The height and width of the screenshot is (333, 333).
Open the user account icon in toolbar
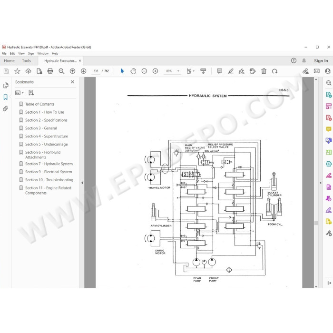pyautogui.click(x=328, y=71)
